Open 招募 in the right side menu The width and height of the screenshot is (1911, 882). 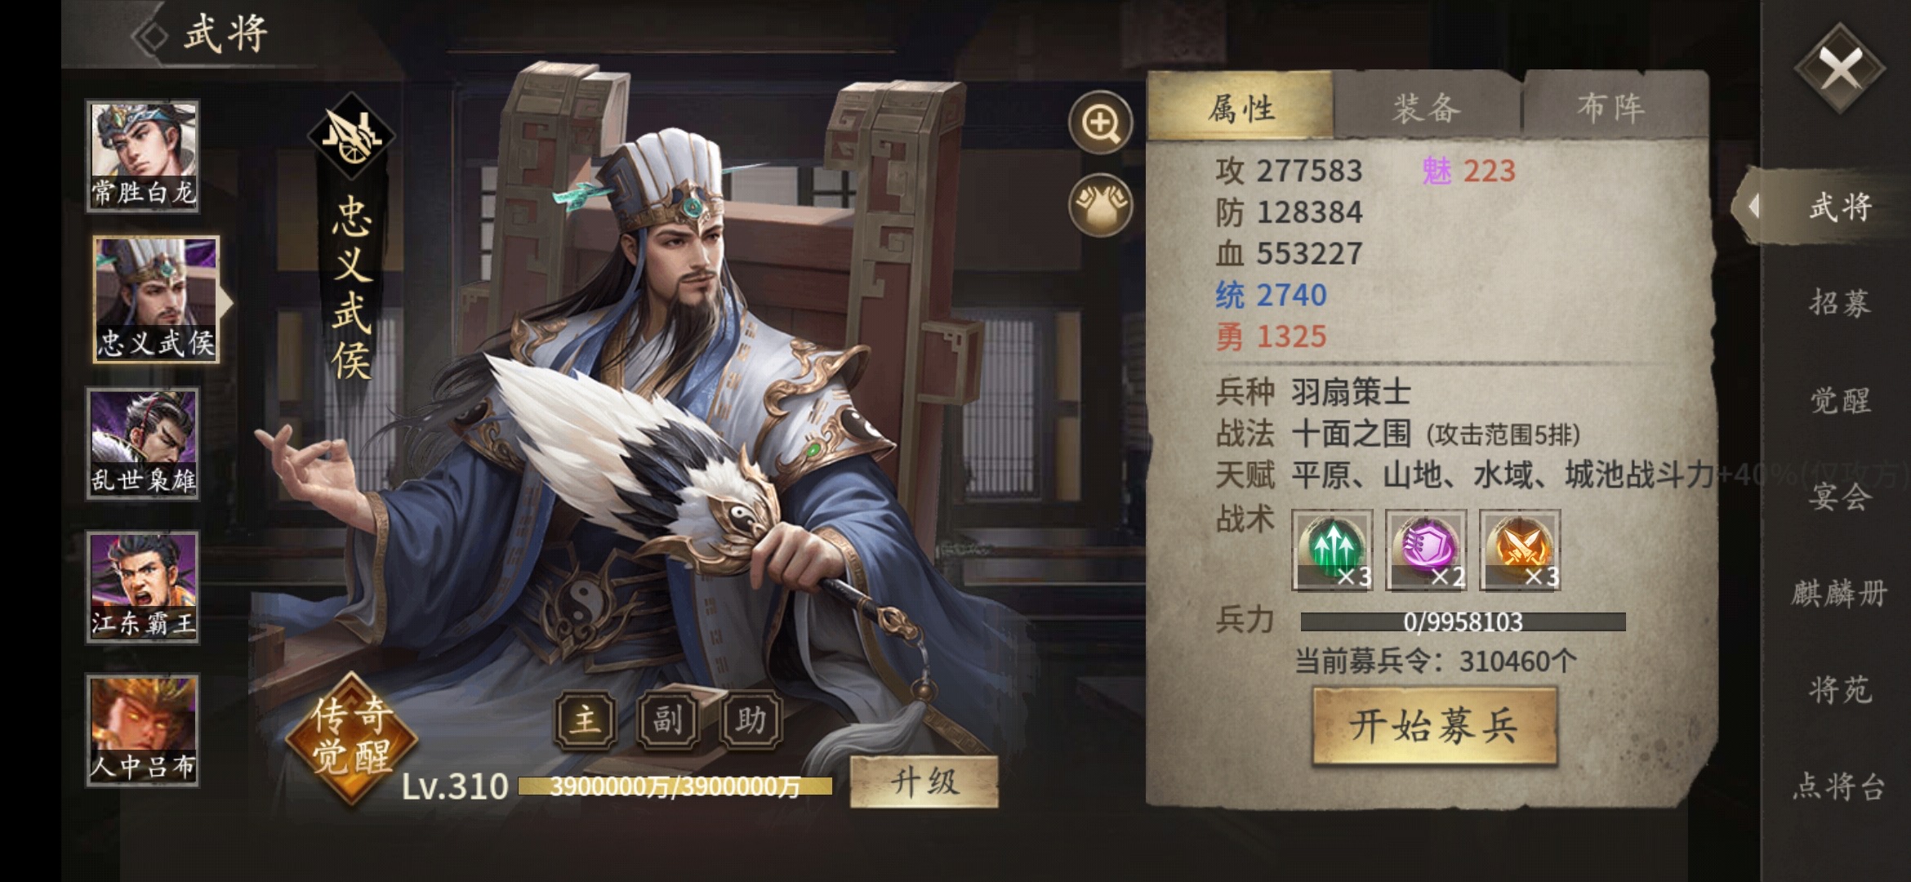[x=1840, y=303]
